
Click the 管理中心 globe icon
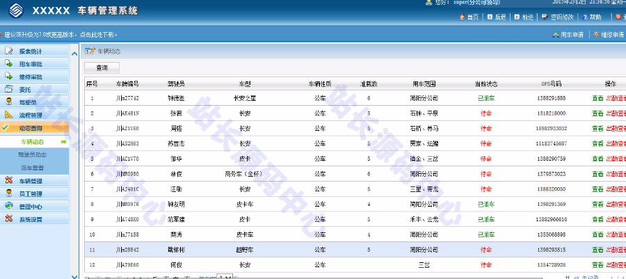click(9, 206)
